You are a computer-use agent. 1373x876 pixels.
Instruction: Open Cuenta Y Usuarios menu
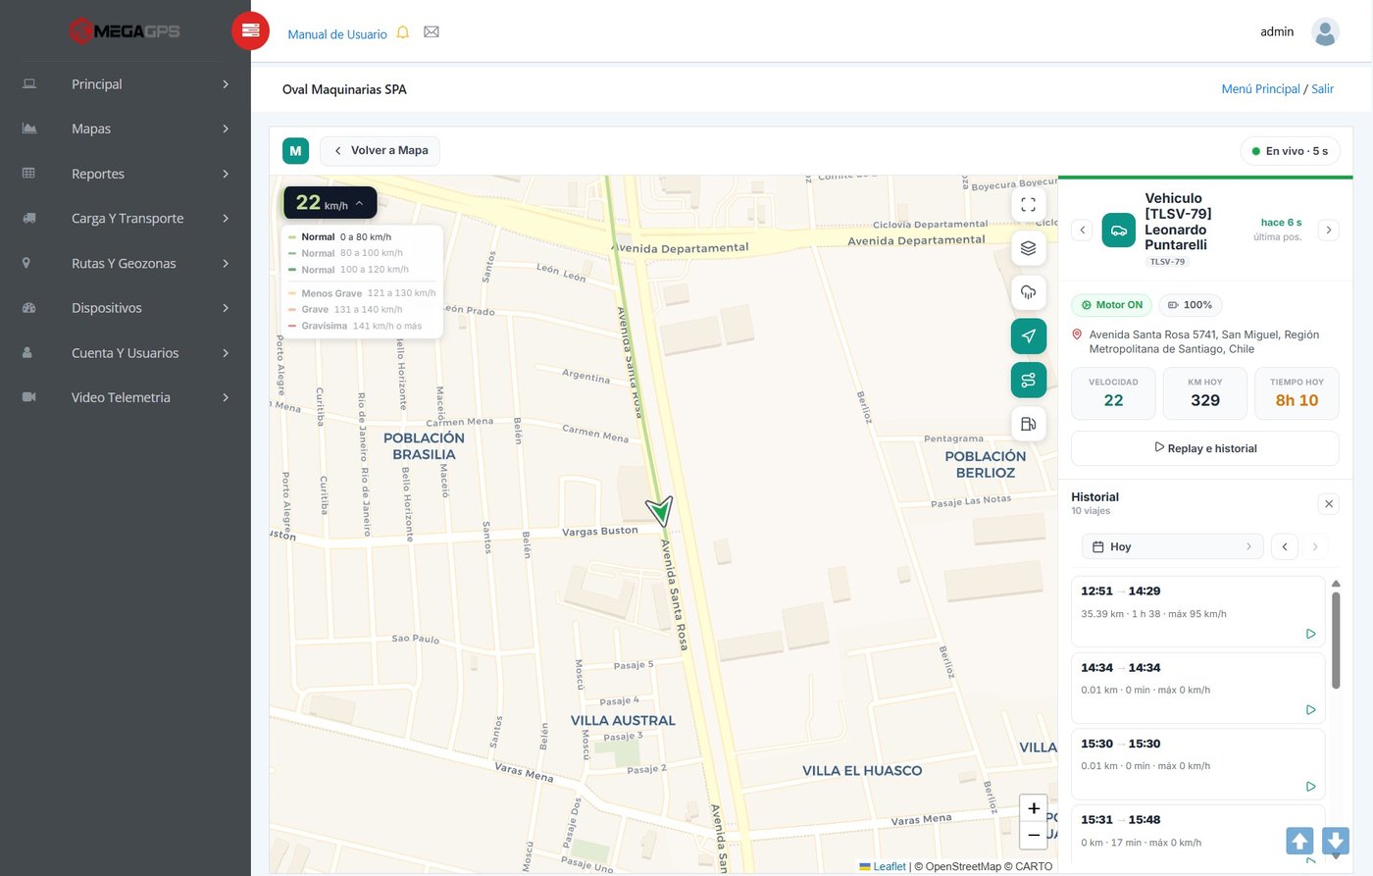(126, 352)
